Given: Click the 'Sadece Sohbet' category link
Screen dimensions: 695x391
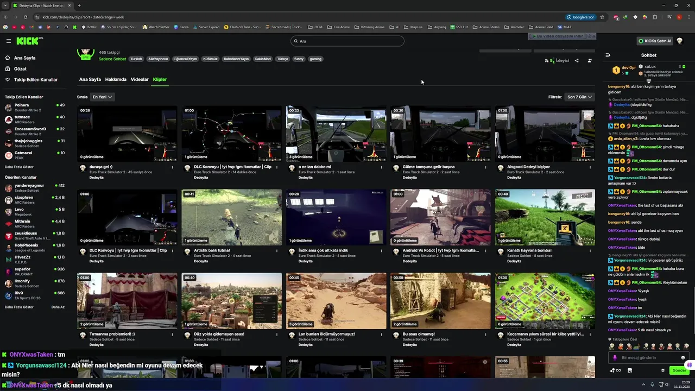Looking at the screenshot, I should (112, 59).
